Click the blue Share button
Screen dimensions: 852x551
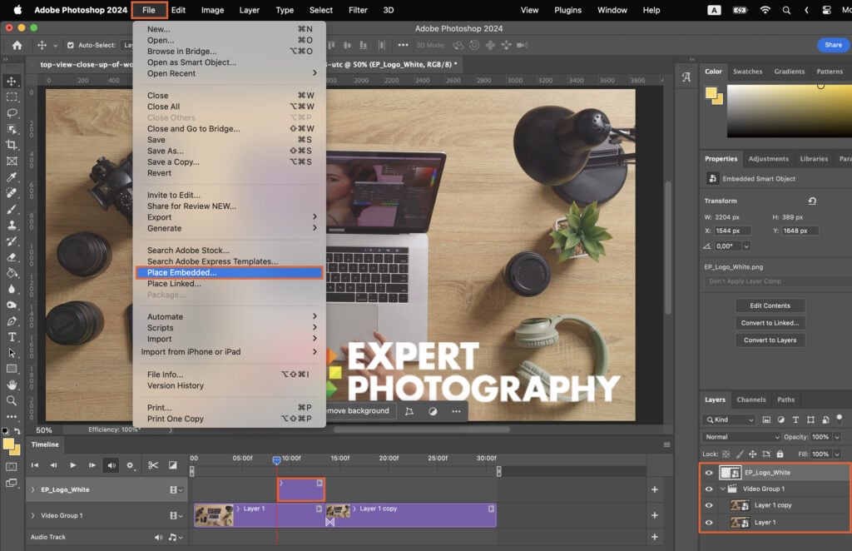[835, 44]
